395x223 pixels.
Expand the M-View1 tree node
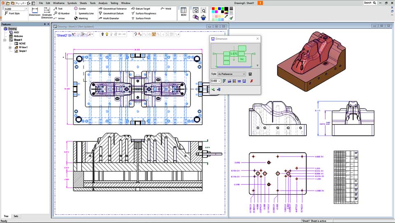tap(10, 48)
